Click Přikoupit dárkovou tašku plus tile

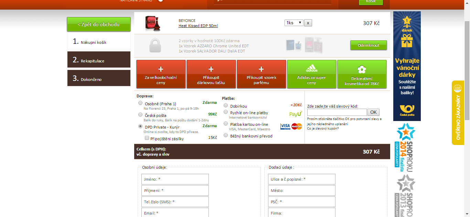[x=211, y=74]
